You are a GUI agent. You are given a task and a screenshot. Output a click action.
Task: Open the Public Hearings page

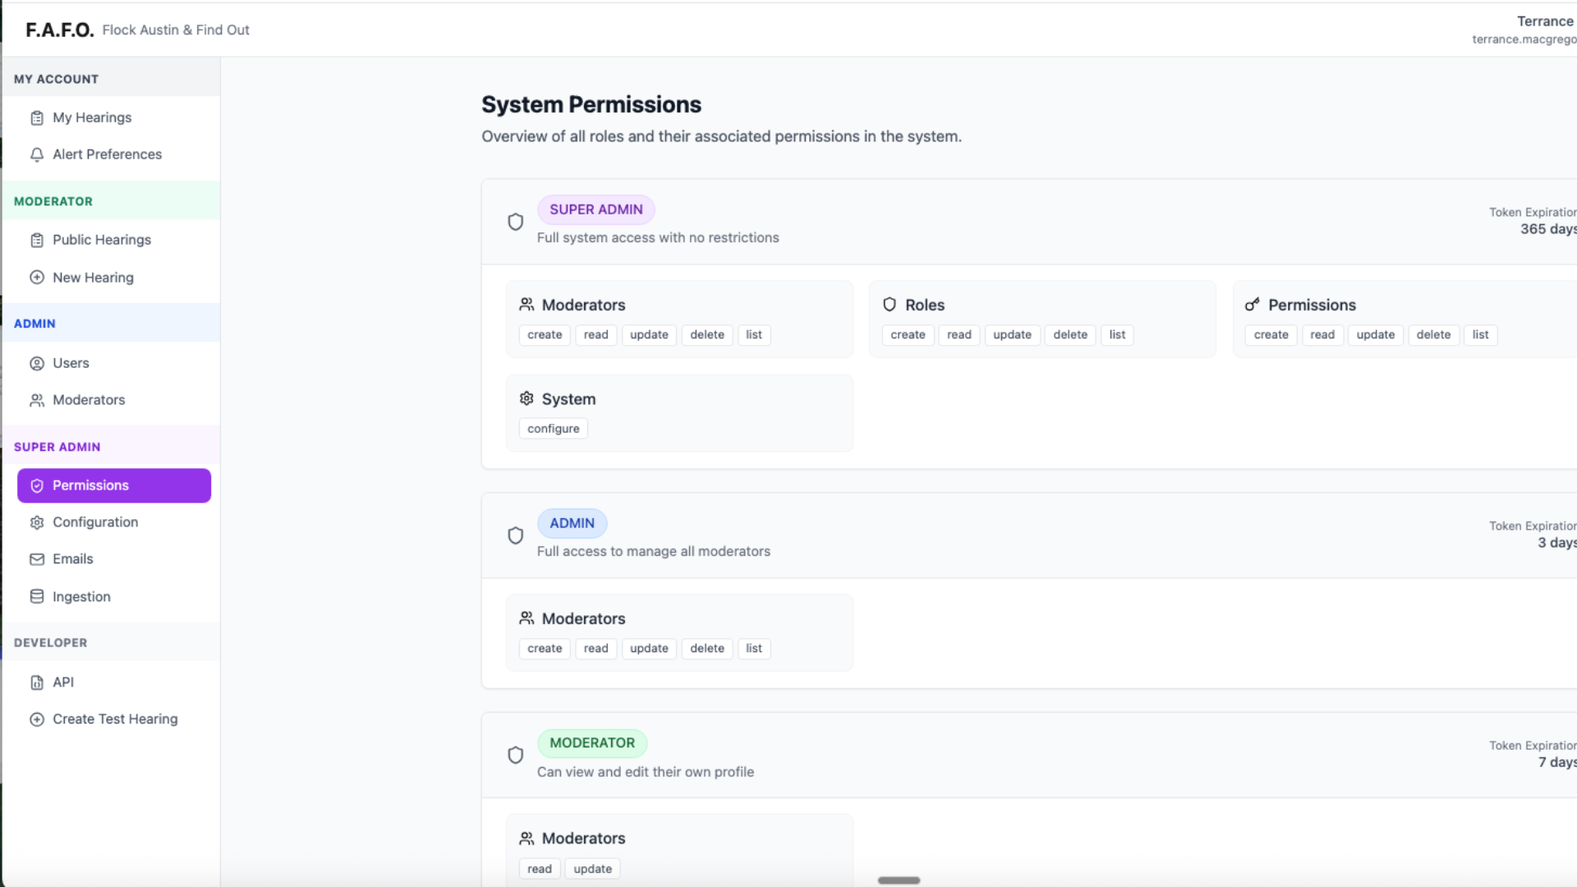coord(102,240)
